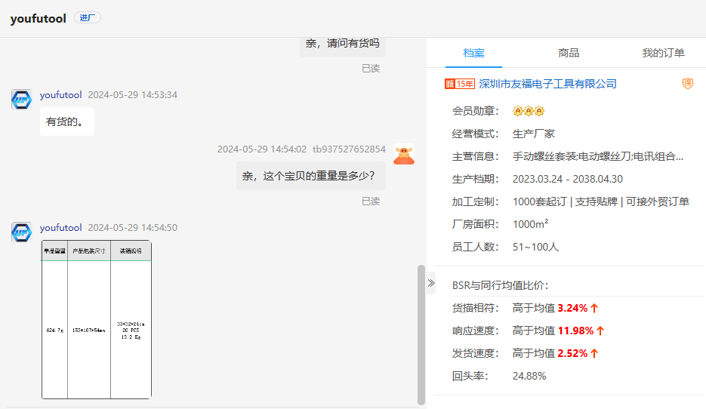Click red up arrow next to 11.98%
The width and height of the screenshot is (706, 409).
pos(600,331)
